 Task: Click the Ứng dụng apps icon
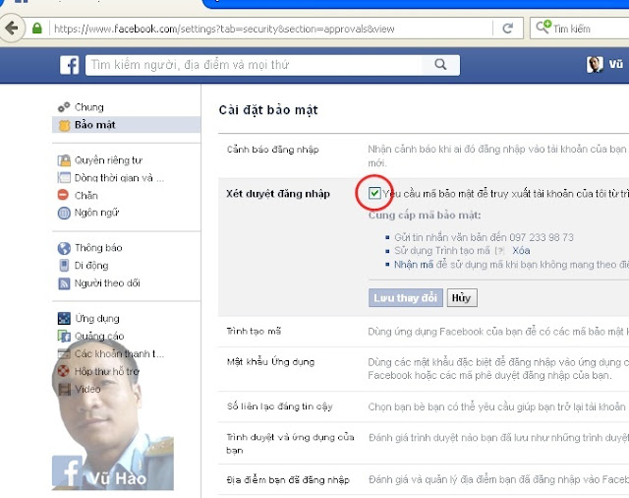tap(64, 319)
